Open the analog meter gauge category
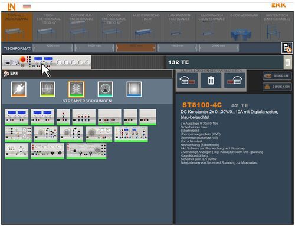 point(106,89)
